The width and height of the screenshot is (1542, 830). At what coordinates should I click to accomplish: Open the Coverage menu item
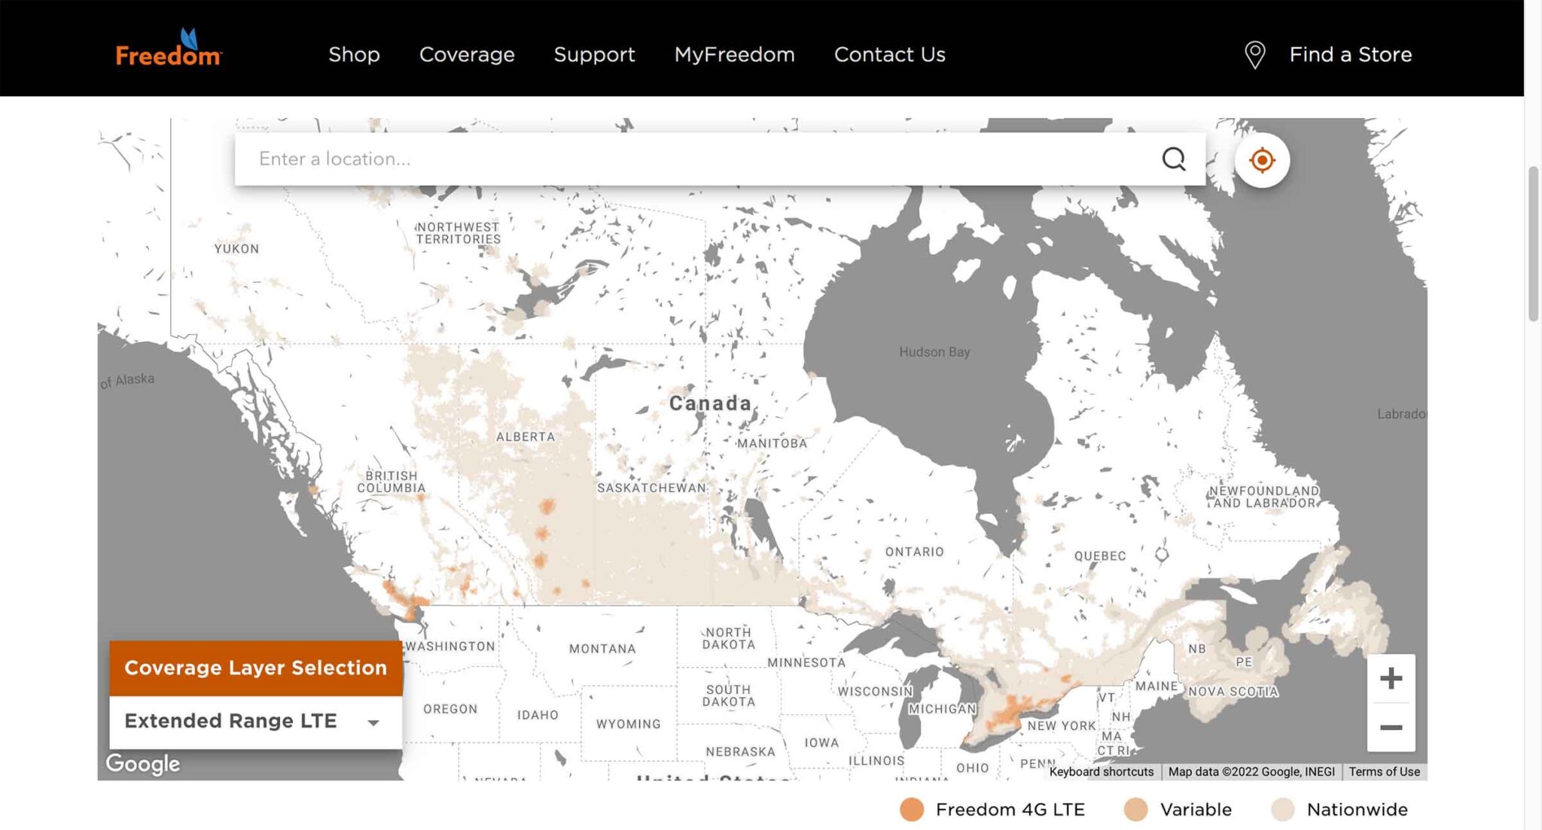point(467,54)
